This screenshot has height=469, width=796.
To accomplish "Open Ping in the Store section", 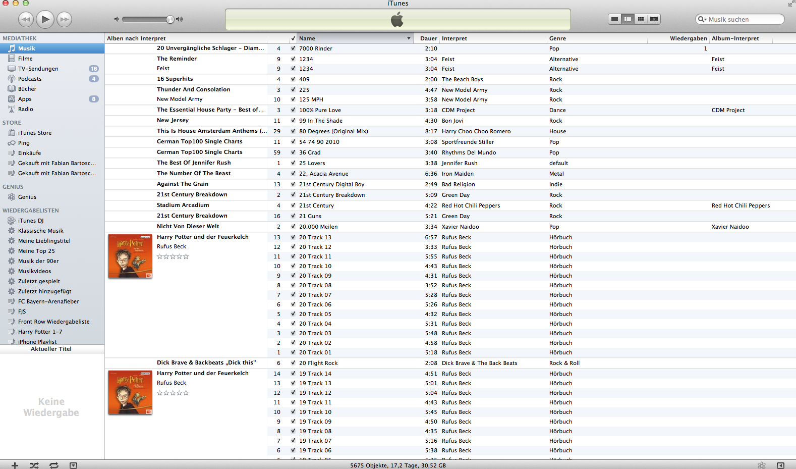I will pos(52,143).
